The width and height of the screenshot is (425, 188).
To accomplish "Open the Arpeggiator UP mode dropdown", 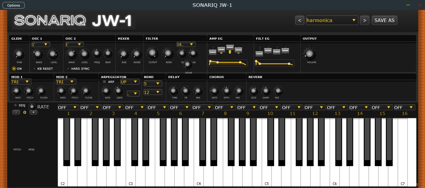I will (130, 82).
